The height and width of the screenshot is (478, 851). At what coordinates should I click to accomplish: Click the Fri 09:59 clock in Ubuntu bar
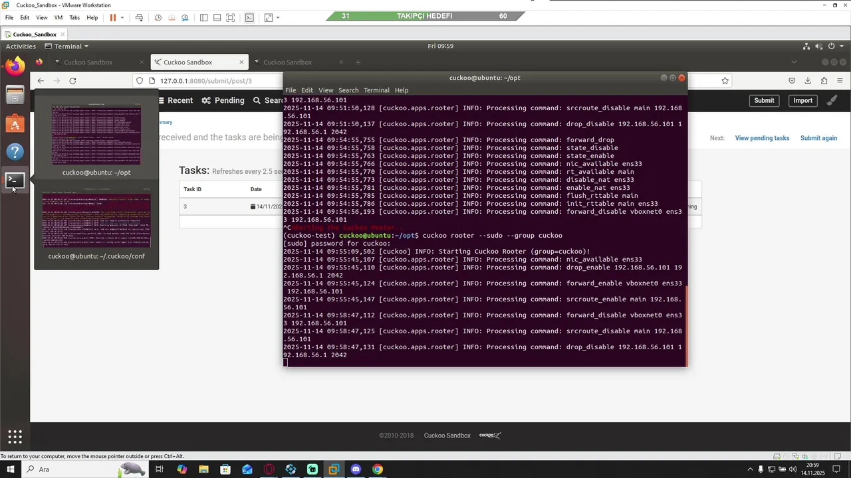pos(440,46)
